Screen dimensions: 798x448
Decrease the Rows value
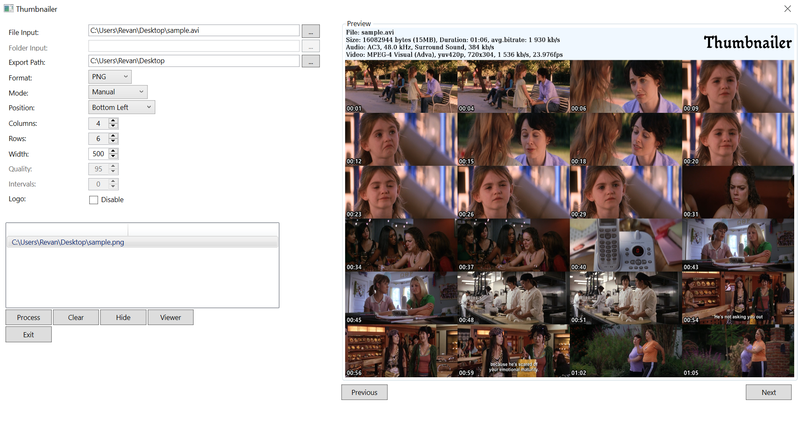pos(113,141)
